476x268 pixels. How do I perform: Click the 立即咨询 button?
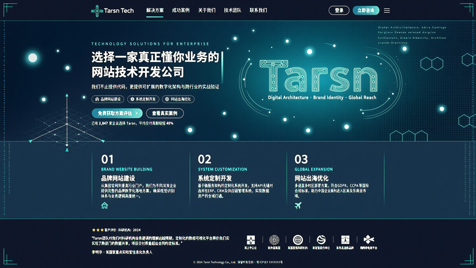(366, 10)
